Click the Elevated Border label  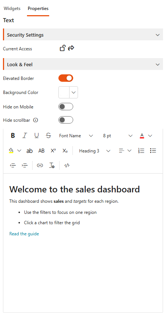pos(18,78)
